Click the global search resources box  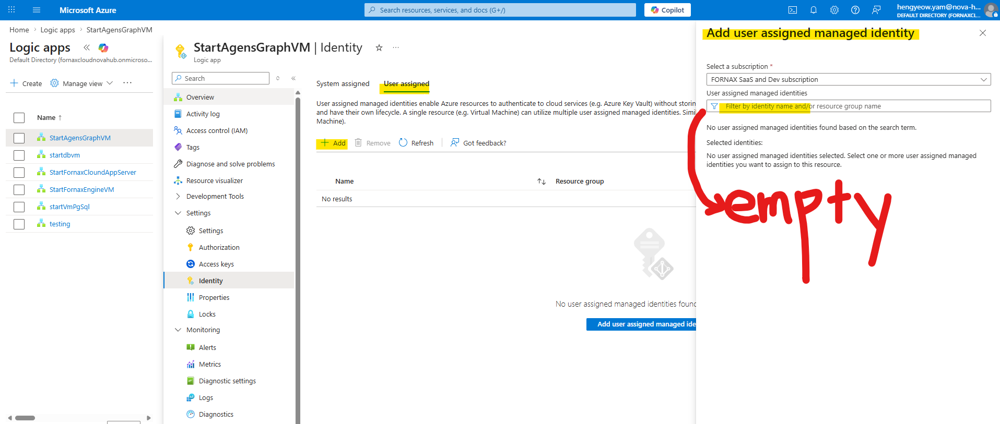500,10
